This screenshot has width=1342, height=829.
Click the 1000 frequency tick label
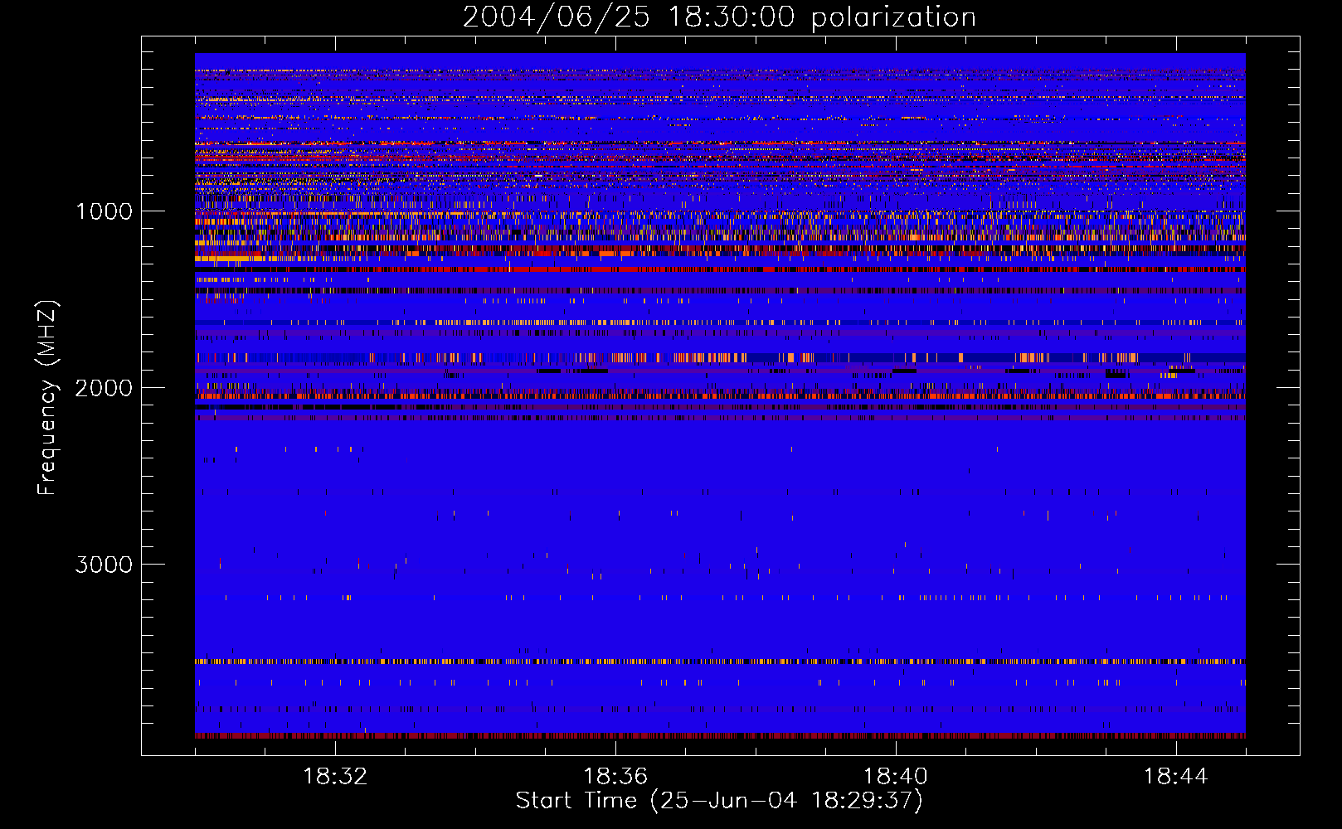click(x=105, y=211)
